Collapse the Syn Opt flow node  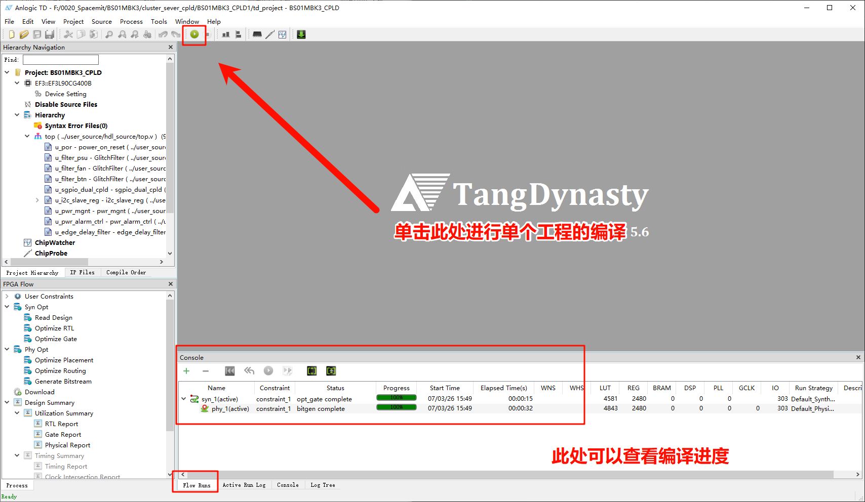7,307
